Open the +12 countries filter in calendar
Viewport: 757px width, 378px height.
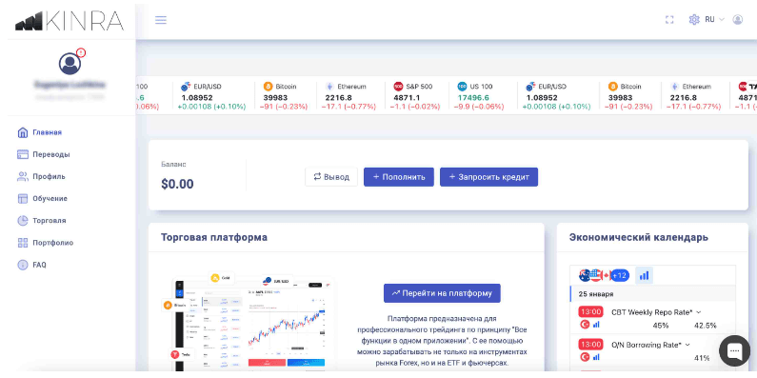pos(620,276)
